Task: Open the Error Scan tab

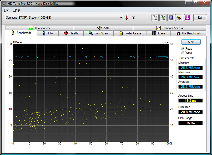Action: [98, 33]
